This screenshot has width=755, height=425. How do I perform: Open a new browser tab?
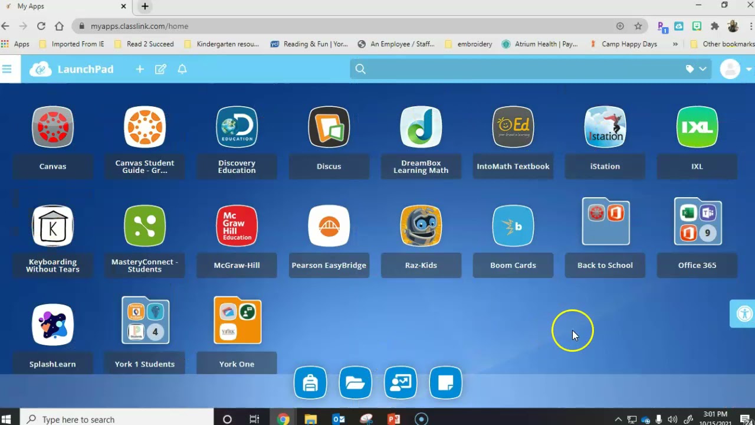(x=145, y=6)
